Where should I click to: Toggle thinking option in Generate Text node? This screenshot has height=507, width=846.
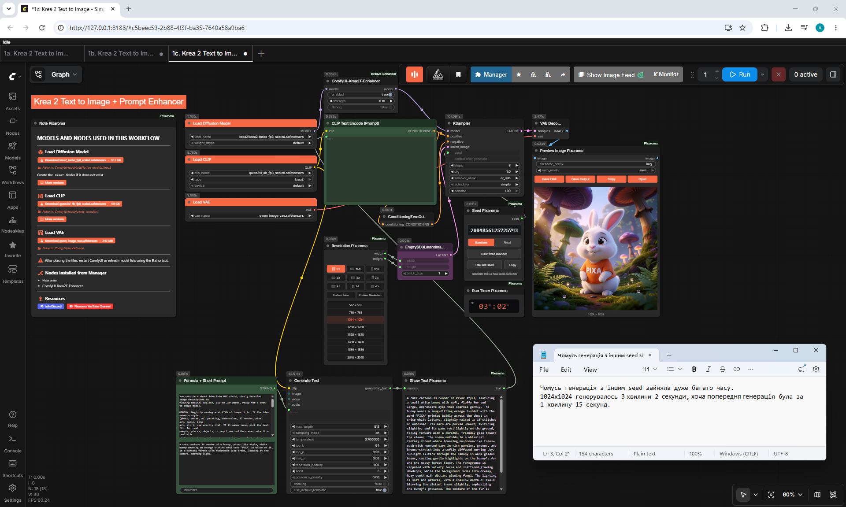coord(339,484)
